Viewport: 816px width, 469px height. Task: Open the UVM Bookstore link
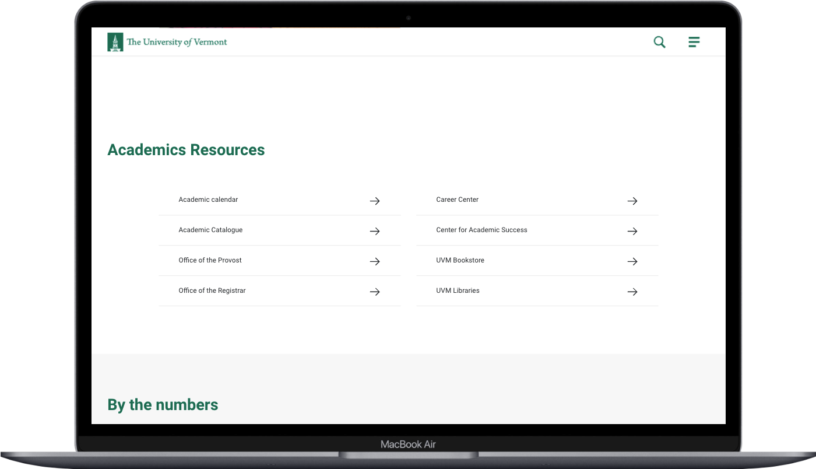pyautogui.click(x=460, y=260)
